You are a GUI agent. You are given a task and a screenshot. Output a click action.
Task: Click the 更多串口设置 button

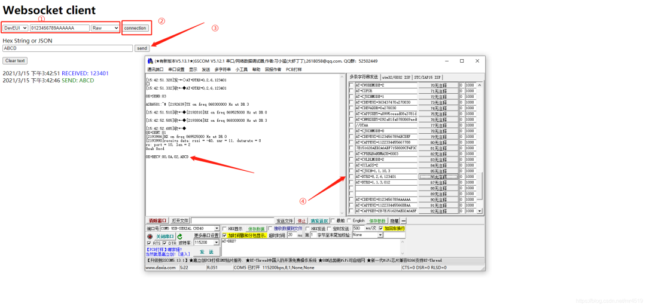tap(207, 235)
